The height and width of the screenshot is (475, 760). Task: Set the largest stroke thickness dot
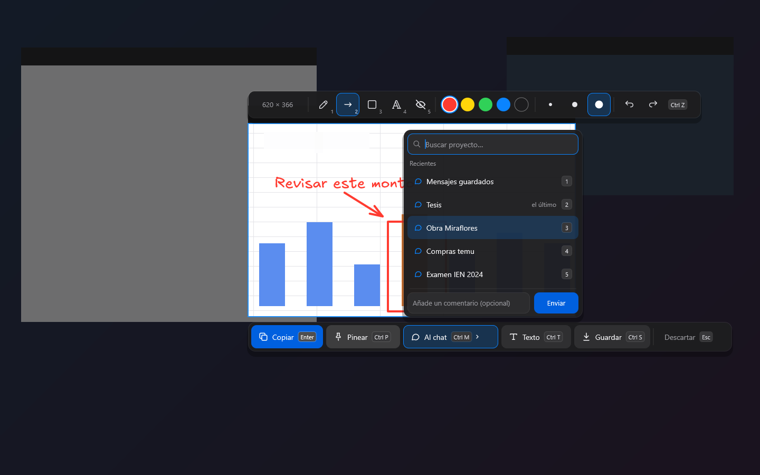(599, 104)
